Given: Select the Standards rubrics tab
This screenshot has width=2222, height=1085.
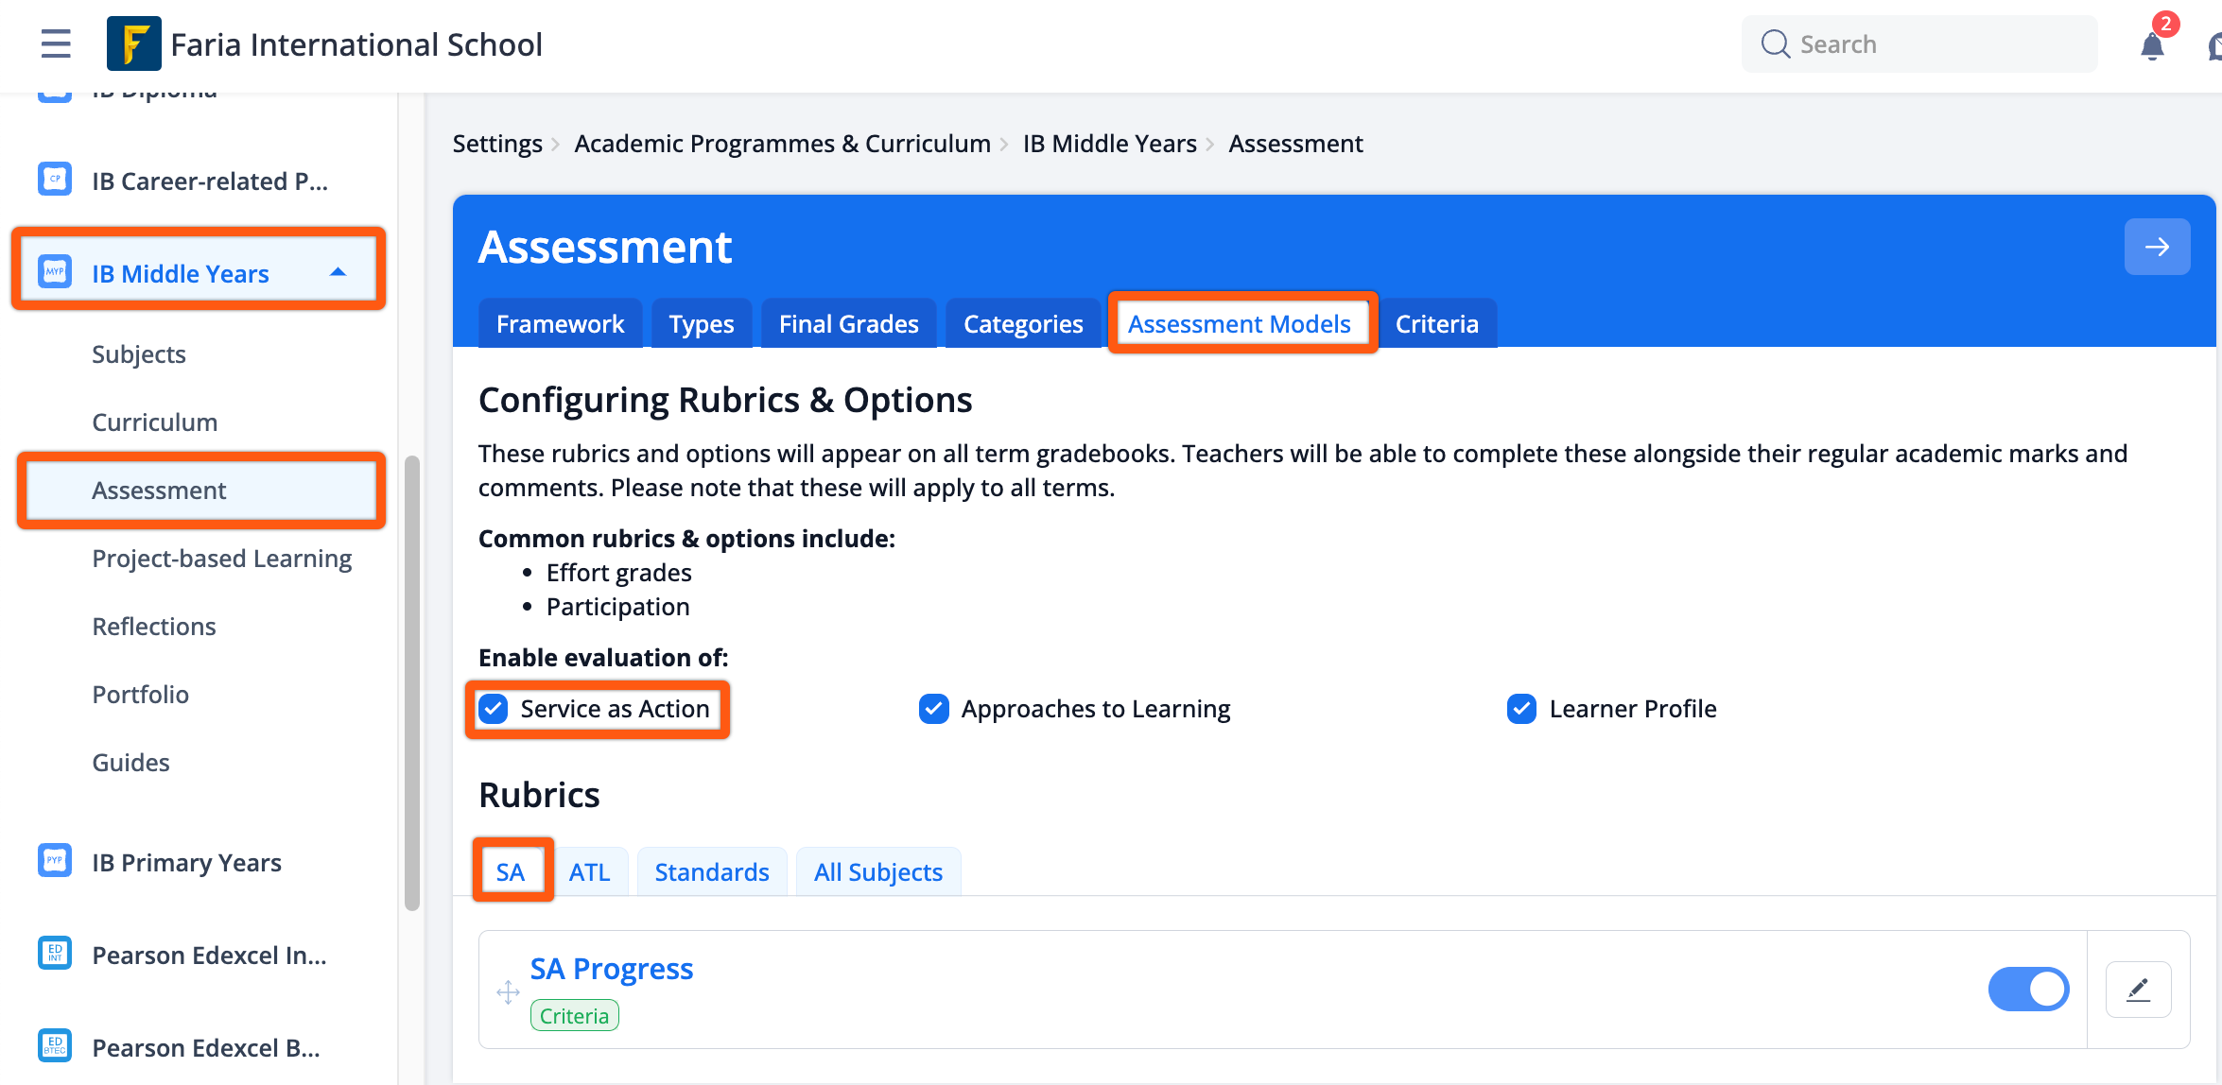Looking at the screenshot, I should [711, 871].
